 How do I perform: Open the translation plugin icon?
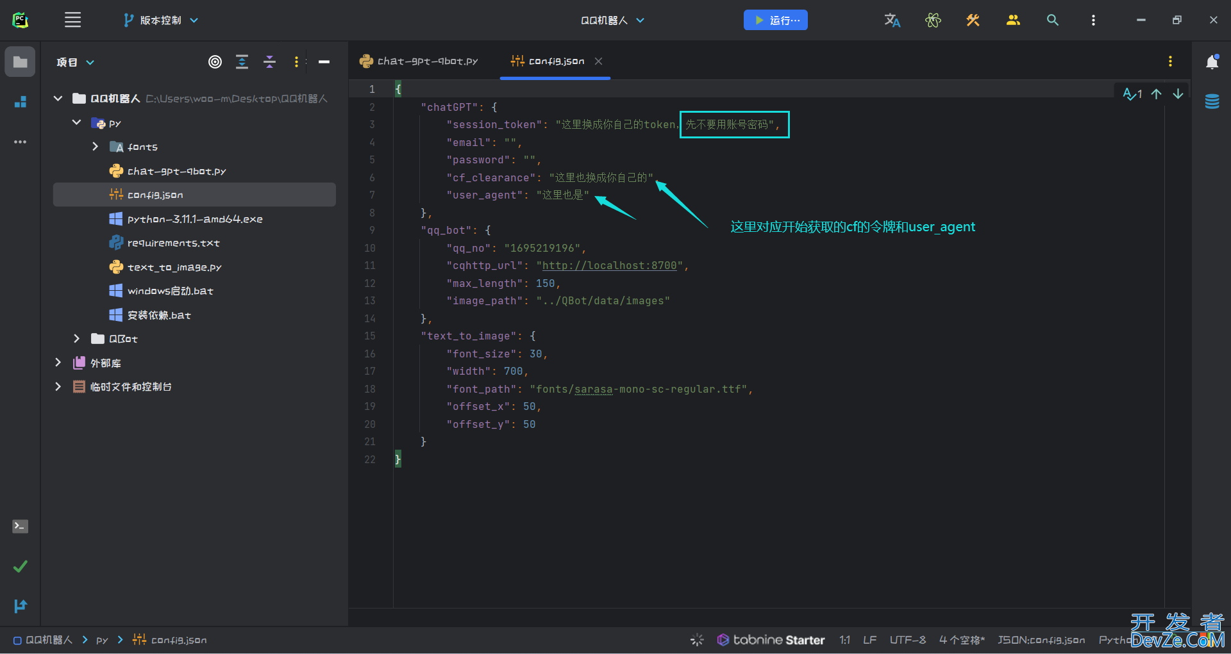pyautogui.click(x=892, y=20)
